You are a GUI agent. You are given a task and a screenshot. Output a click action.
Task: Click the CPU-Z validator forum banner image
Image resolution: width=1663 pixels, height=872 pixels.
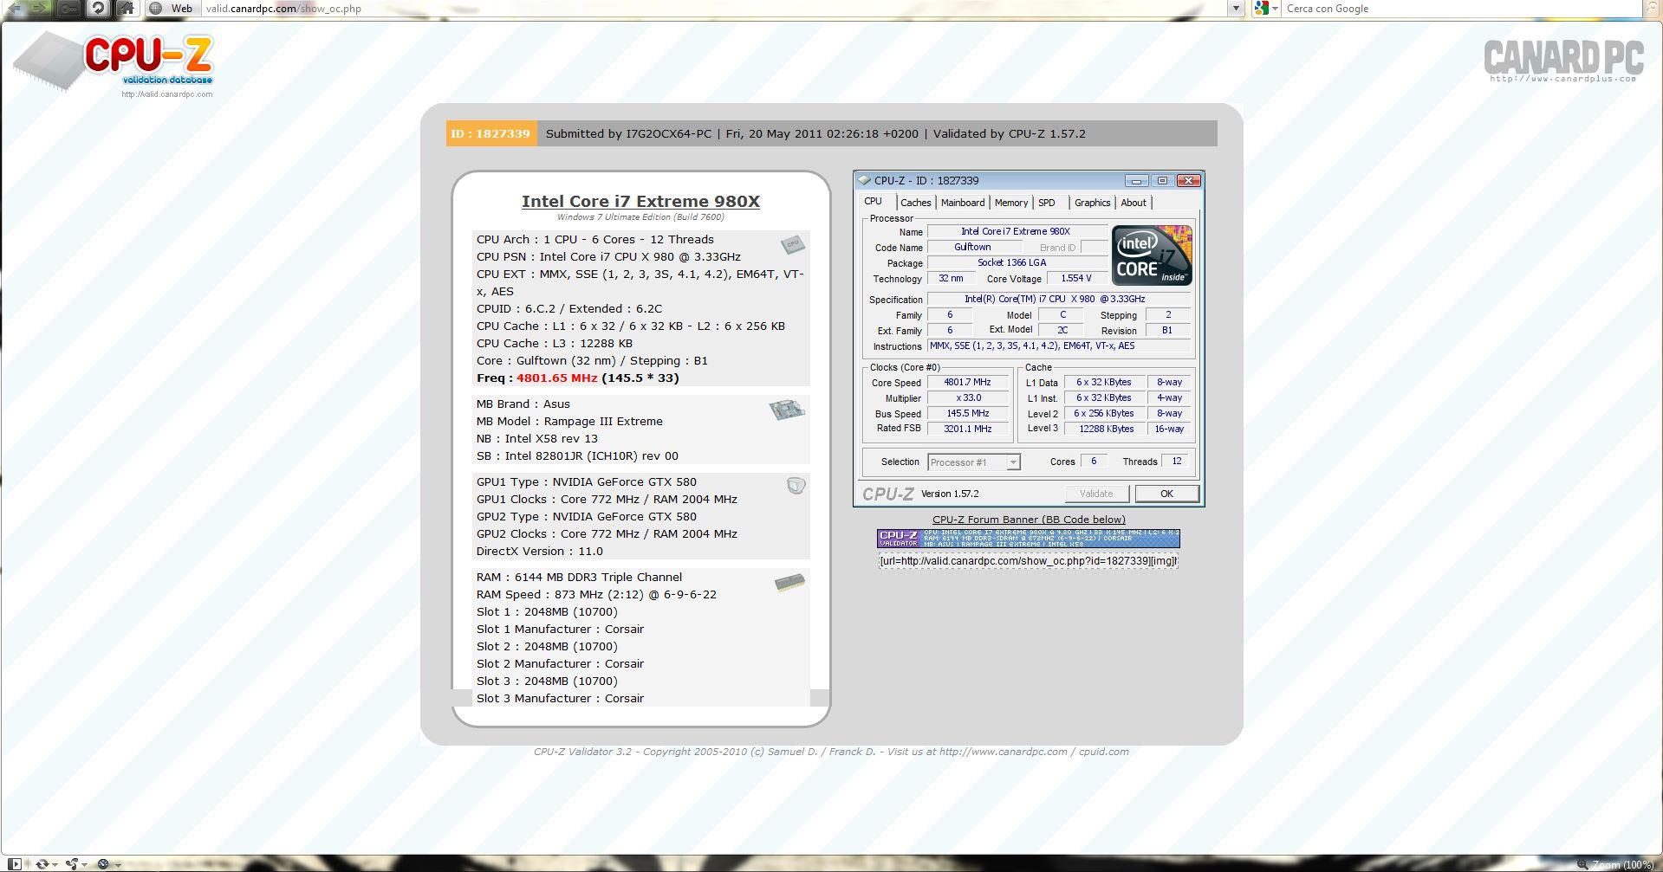pos(1028,539)
